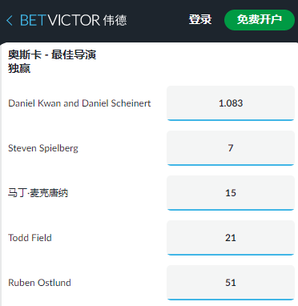Bet on Ruben Ostlund at 51
This screenshot has width=298, height=306.
pyautogui.click(x=231, y=283)
